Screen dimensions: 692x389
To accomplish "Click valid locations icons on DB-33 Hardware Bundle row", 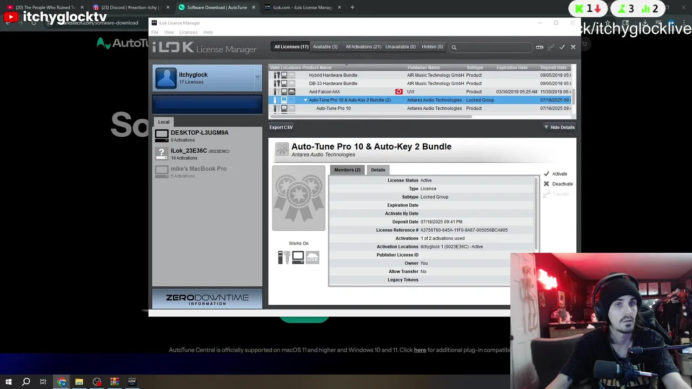I will pyautogui.click(x=284, y=83).
